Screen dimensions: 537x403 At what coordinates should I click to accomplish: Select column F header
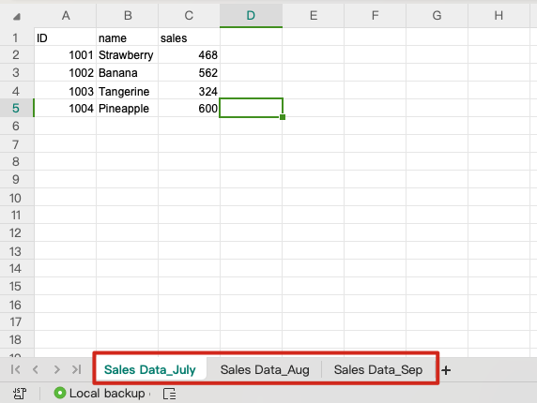pyautogui.click(x=375, y=16)
